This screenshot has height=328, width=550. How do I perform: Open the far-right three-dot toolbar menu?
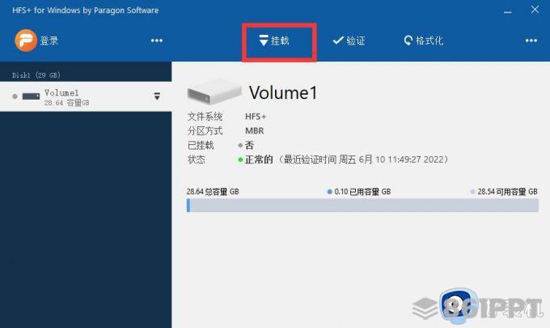(531, 40)
